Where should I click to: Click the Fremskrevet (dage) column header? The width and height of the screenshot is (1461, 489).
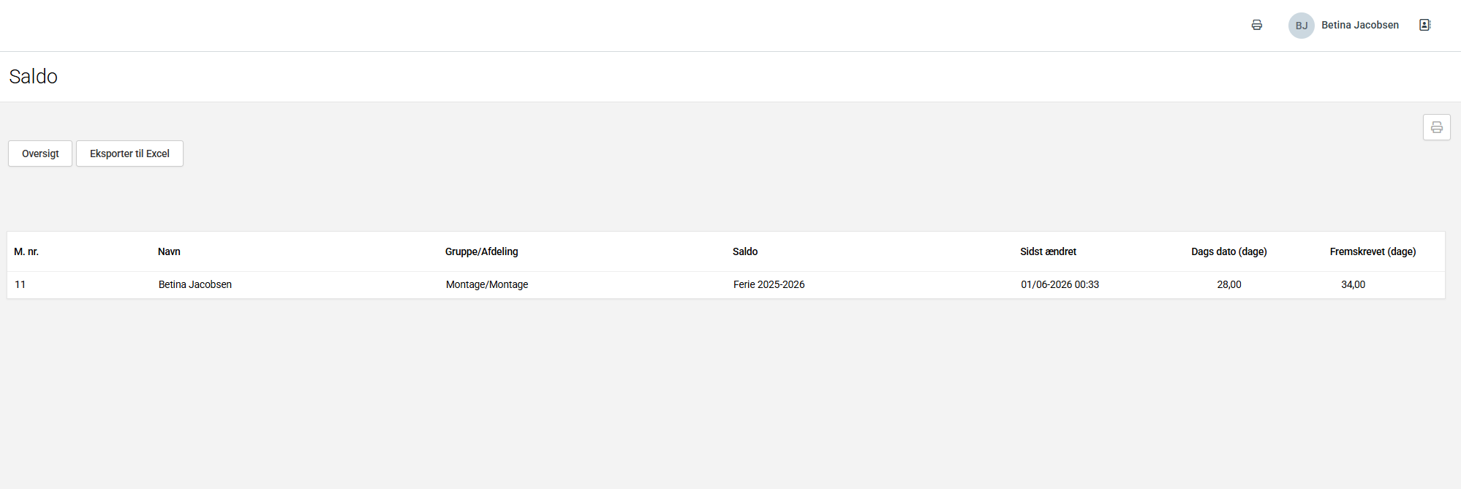click(1373, 251)
